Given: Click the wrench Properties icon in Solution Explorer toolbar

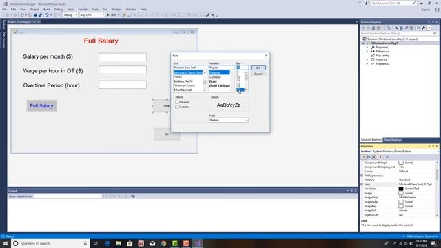Looking at the screenshot, I should click(424, 28).
